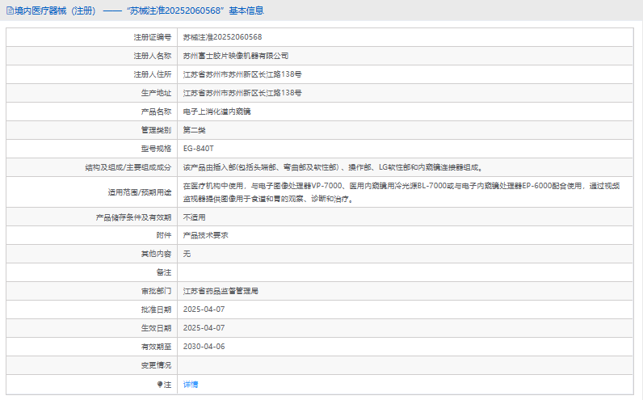Click the 不适用 value

coord(194,217)
